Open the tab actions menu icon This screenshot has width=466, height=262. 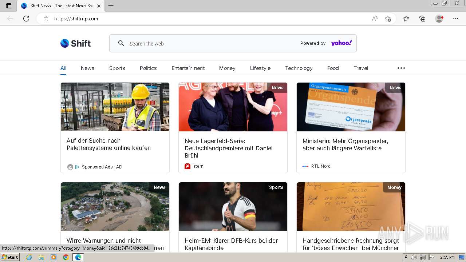tap(9, 6)
